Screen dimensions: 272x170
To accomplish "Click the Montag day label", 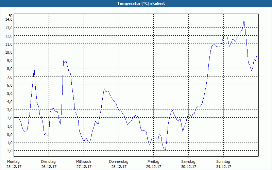I will [13, 162].
